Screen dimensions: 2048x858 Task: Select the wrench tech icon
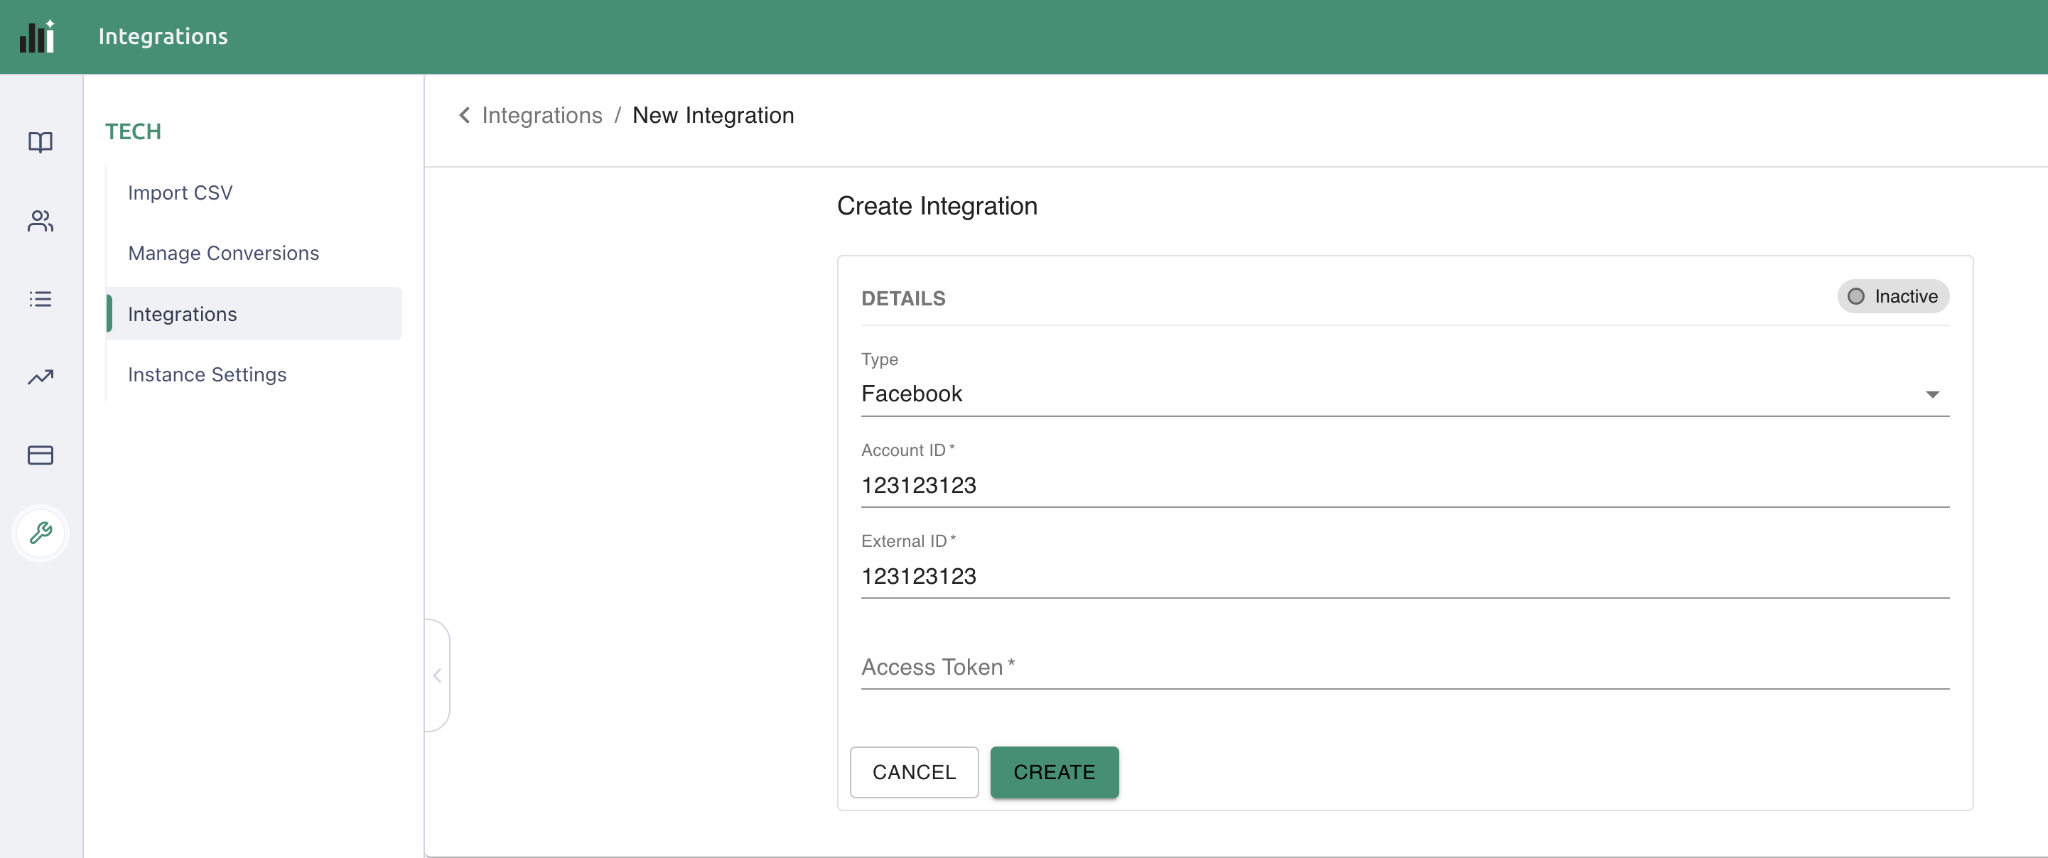(x=41, y=532)
